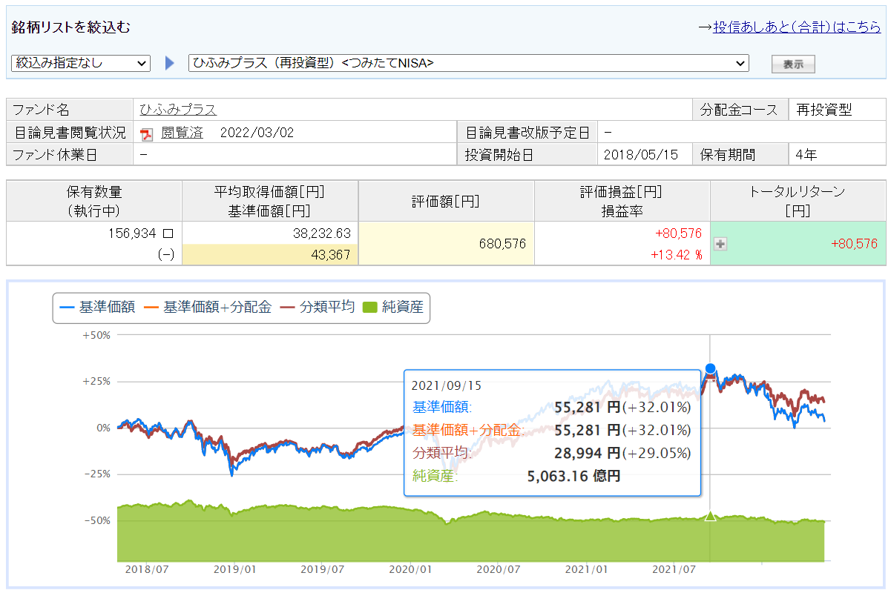Select the ファンド休業日 label
Screen dimensions: 891x590
click(x=56, y=156)
